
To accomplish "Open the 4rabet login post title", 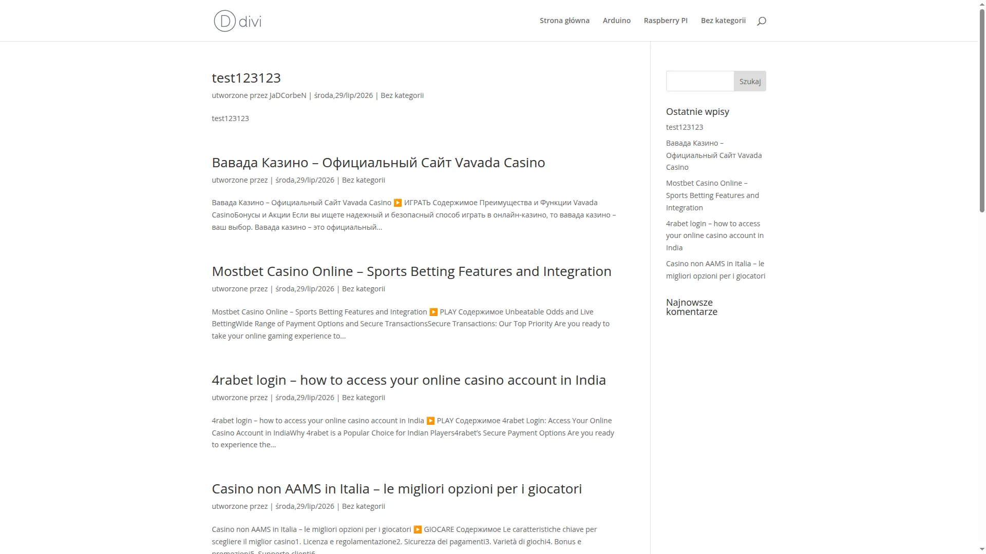I will pos(409,380).
